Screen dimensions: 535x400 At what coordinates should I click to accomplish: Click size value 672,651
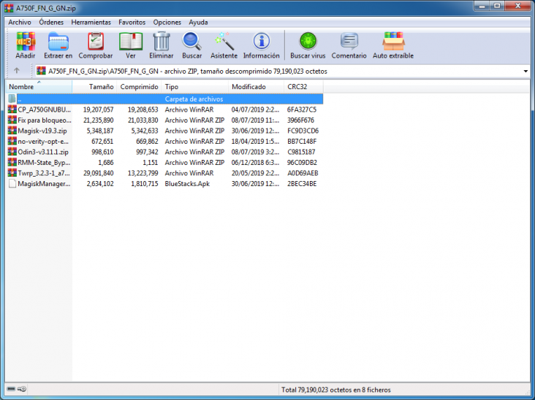click(x=102, y=142)
